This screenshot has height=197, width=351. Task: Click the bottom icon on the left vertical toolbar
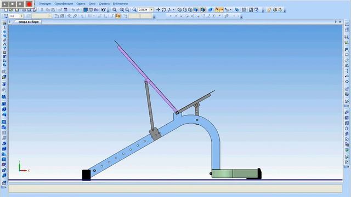(x=4, y=183)
